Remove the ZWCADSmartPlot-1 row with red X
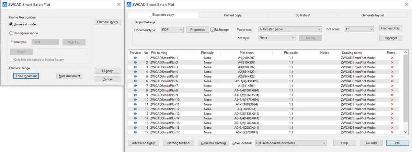Screen dimensions: 412x152 pyautogui.click(x=392, y=58)
